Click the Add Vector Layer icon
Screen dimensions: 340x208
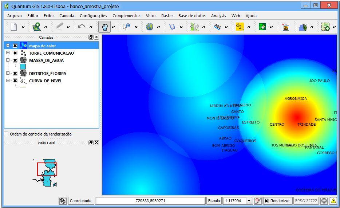point(36,27)
